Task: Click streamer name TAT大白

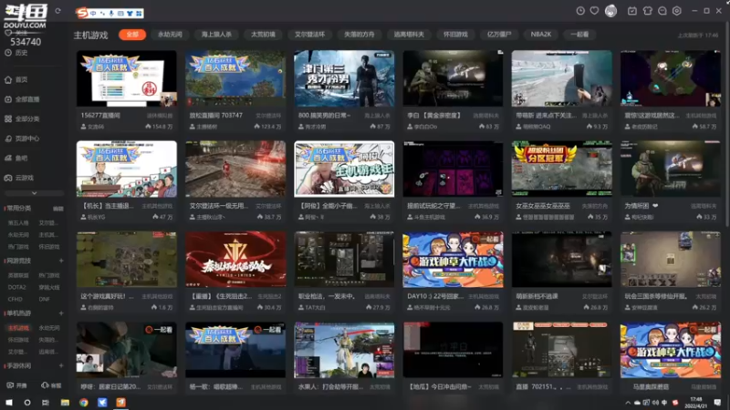Action: (x=315, y=308)
